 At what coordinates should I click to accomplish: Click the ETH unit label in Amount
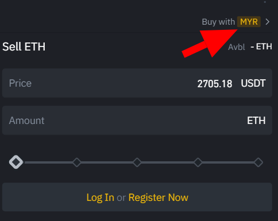256,121
